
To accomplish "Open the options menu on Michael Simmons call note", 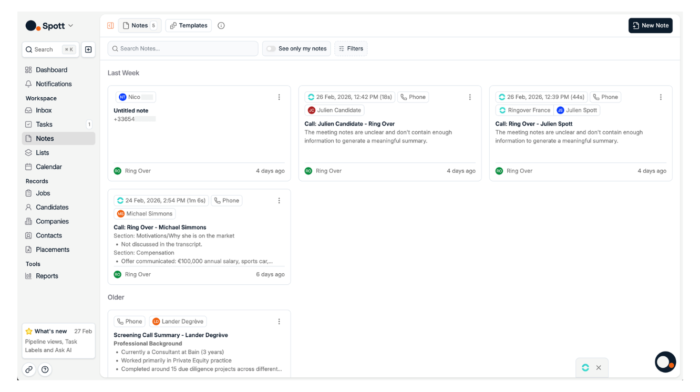I will tap(279, 200).
